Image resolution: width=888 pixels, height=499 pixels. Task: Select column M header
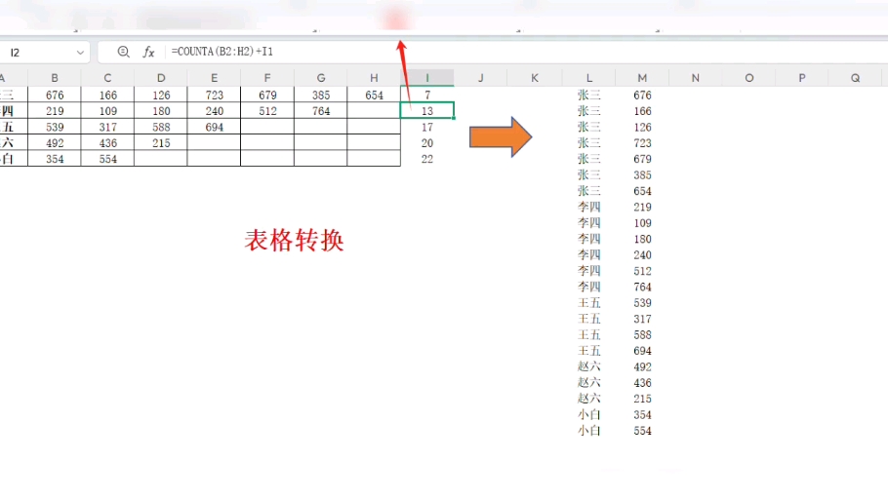coord(642,78)
